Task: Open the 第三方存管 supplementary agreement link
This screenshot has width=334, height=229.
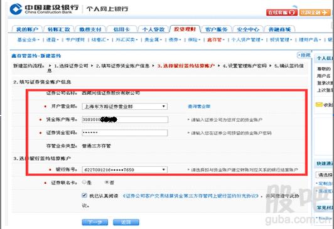Action: point(191,196)
